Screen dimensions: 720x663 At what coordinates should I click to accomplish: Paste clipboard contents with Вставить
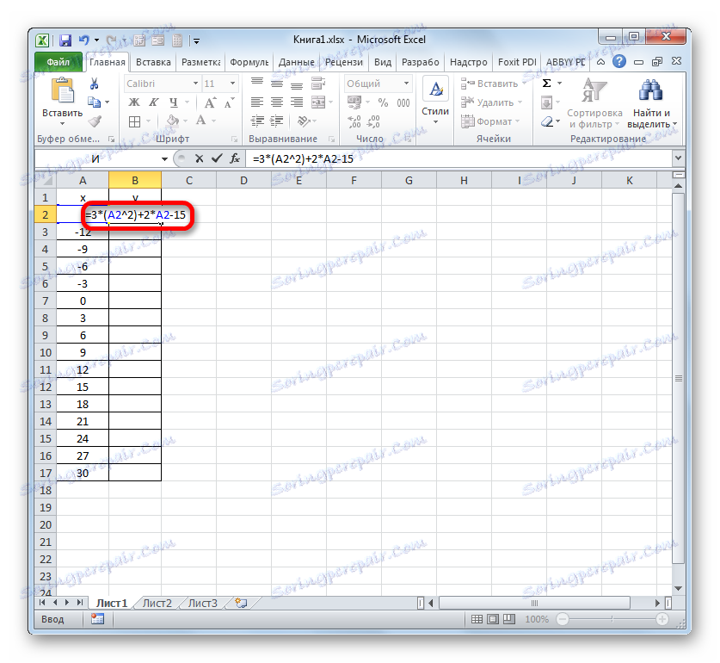point(63,101)
